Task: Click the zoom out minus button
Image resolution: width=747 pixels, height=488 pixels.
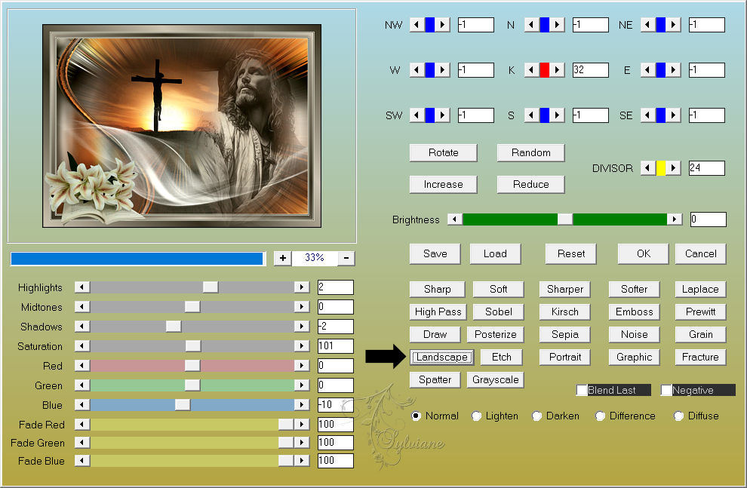Action: [346, 257]
